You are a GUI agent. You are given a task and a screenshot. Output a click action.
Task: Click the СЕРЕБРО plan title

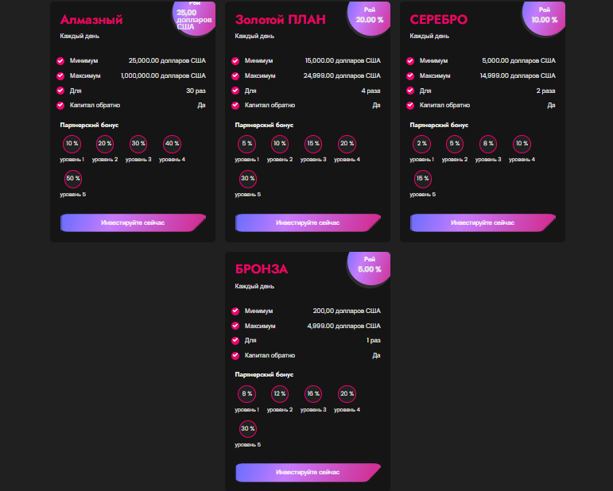click(x=439, y=20)
